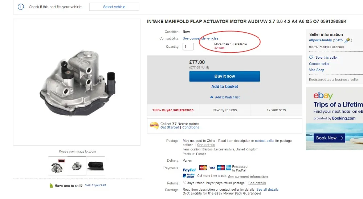Click the Nectar logo icon
The height and width of the screenshot is (199, 363).
click(154, 125)
